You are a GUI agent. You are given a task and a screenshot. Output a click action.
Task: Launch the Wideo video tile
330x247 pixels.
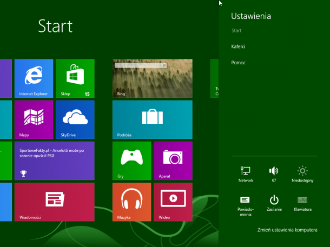[x=173, y=202]
